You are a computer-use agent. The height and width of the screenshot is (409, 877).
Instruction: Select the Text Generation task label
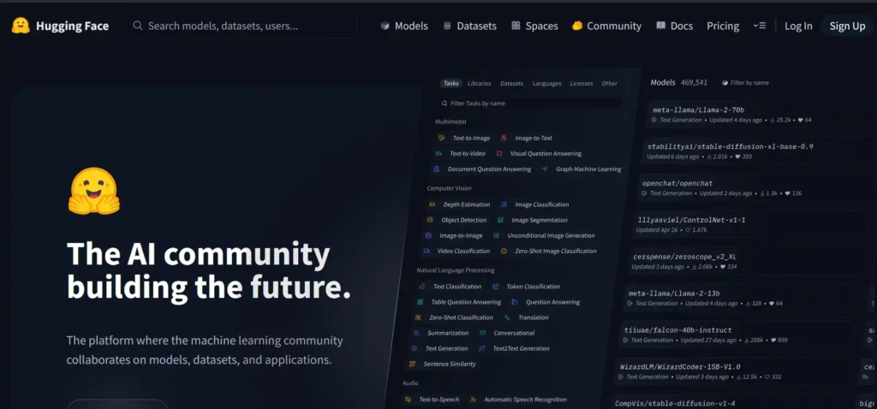[x=446, y=348]
